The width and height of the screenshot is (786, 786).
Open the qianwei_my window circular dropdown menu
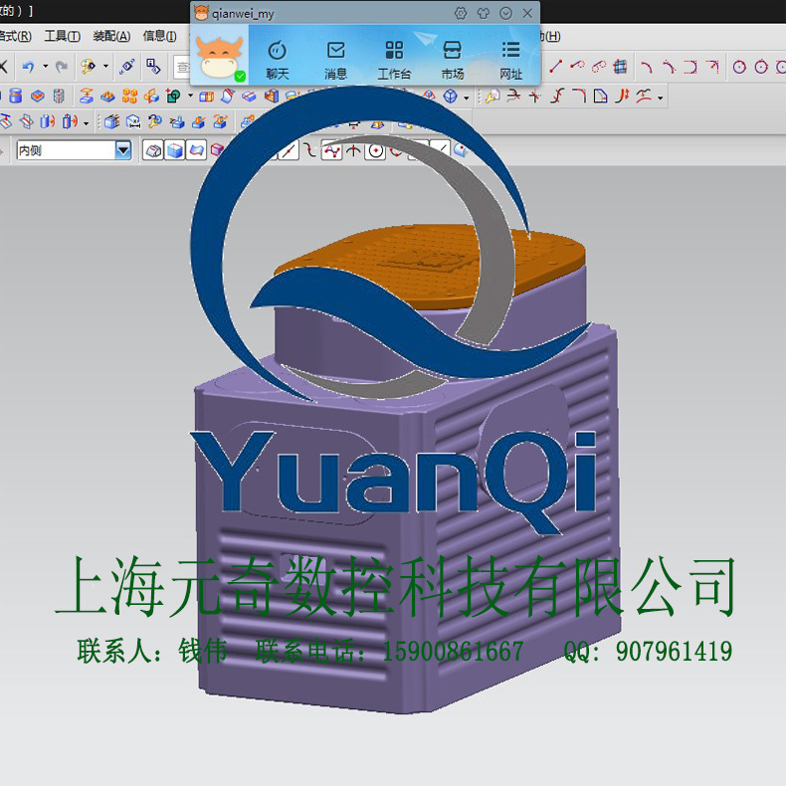tap(505, 14)
